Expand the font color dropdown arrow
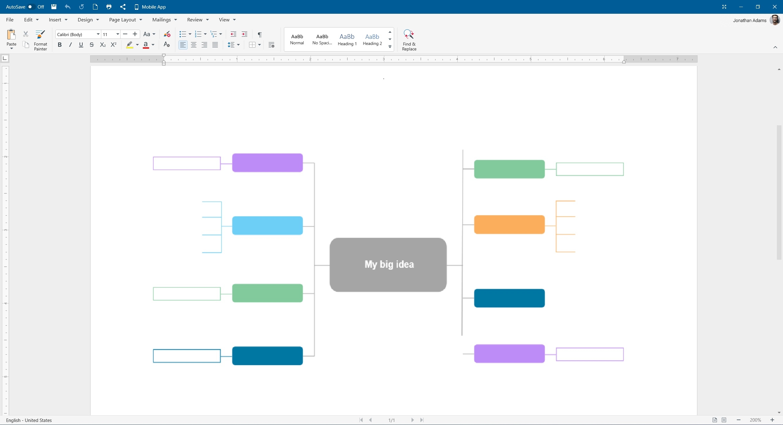 pyautogui.click(x=153, y=45)
